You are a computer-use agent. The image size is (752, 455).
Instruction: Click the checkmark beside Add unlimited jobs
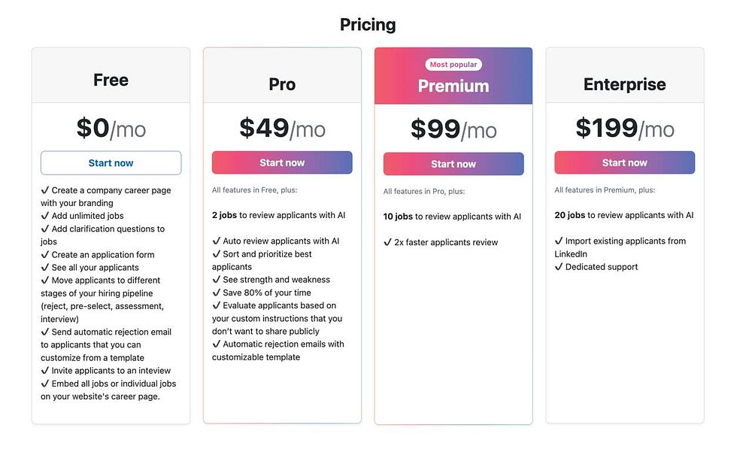pos(45,216)
